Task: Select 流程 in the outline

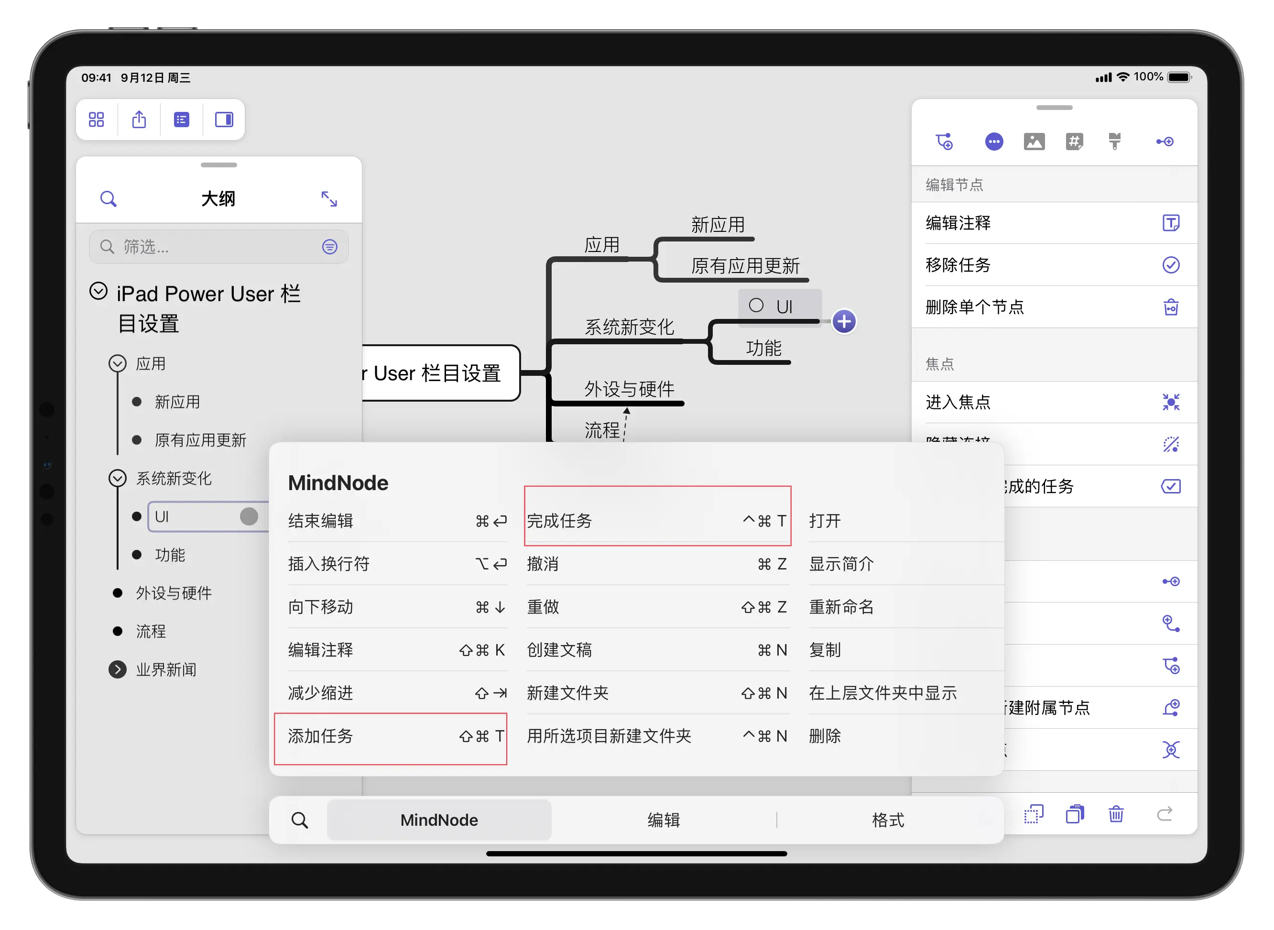Action: click(151, 631)
